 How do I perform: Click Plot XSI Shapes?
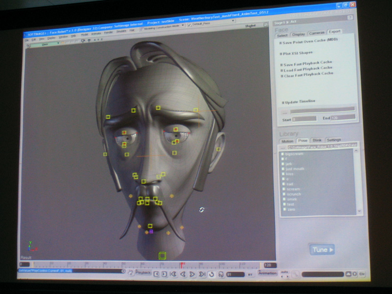click(x=296, y=53)
